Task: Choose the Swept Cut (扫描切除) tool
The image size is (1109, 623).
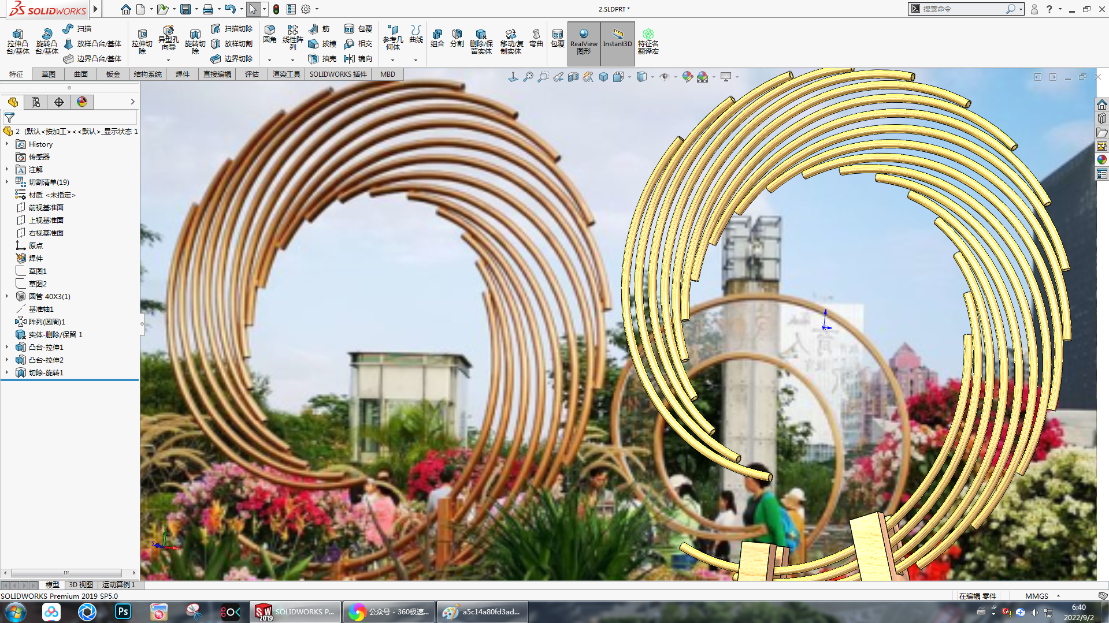Action: 231,29
